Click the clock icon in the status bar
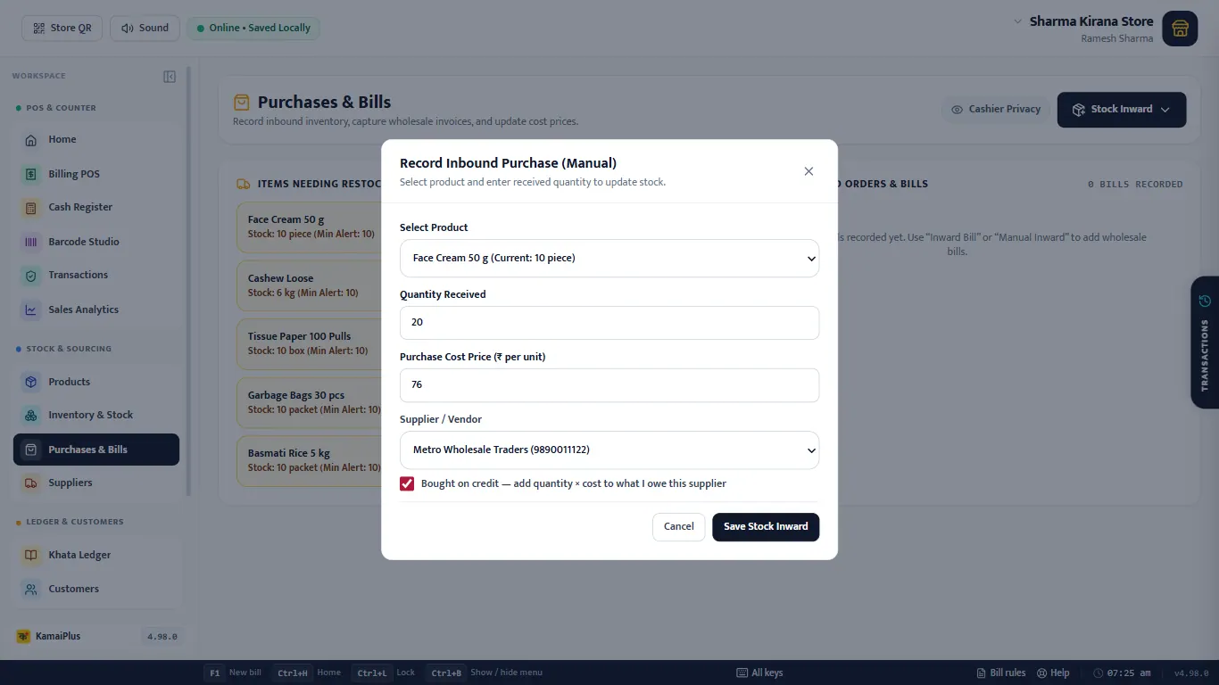 pyautogui.click(x=1099, y=673)
